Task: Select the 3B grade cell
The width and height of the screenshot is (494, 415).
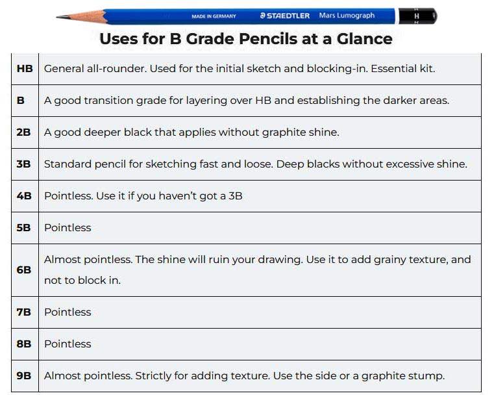Action: (x=25, y=164)
